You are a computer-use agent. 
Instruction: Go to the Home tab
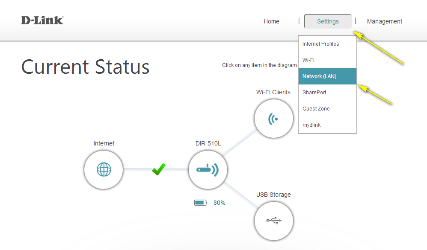point(271,21)
